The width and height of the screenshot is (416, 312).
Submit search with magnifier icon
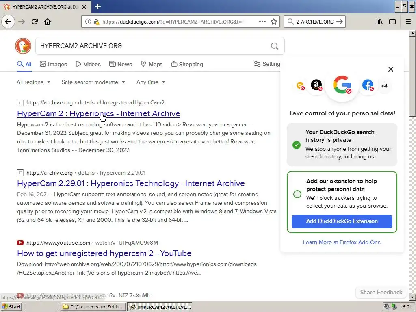275,46
